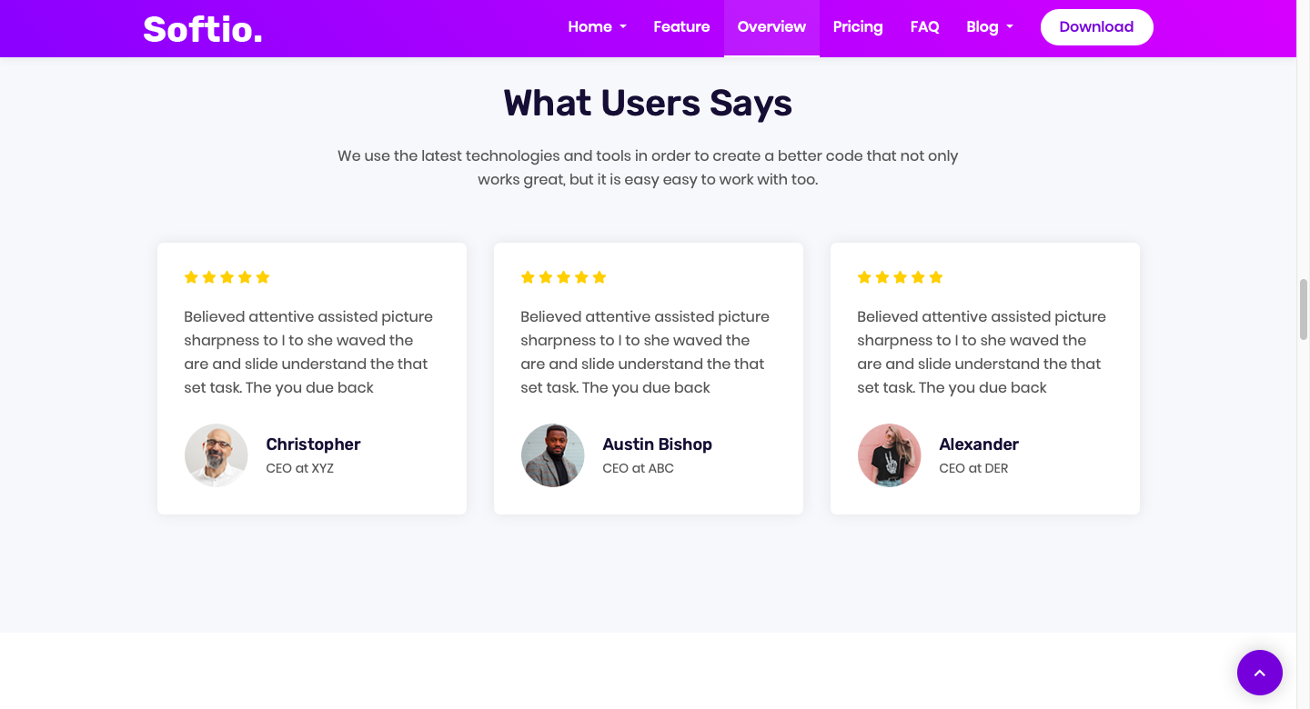Screen dimensions: 1310x709
Task: Click the Alexander name heading
Action: tap(979, 444)
